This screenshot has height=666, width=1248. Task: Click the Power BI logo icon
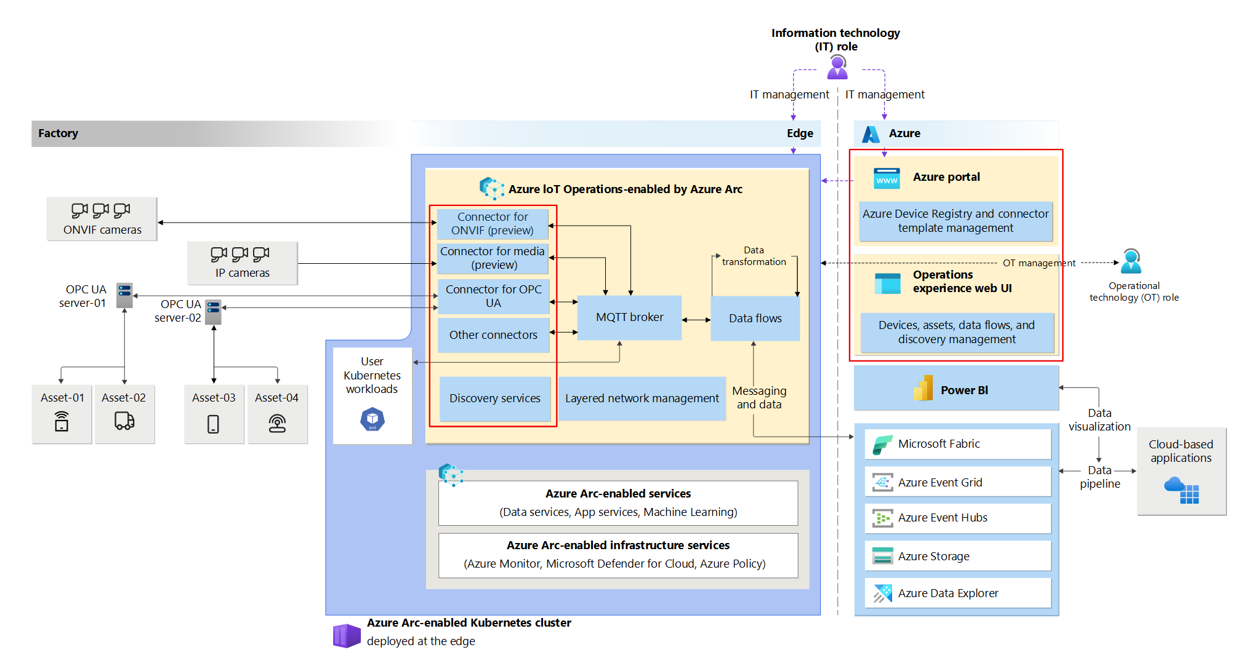click(923, 388)
